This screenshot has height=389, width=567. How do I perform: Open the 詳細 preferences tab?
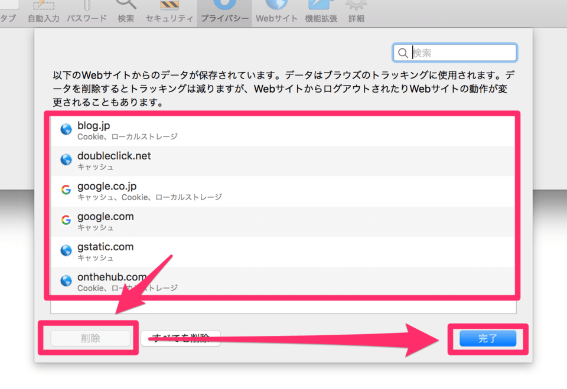tap(356, 12)
